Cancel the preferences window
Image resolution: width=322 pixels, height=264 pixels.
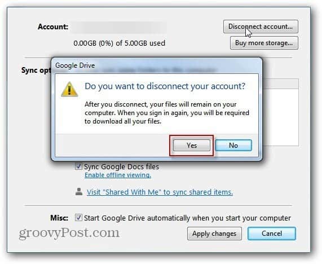click(x=272, y=234)
